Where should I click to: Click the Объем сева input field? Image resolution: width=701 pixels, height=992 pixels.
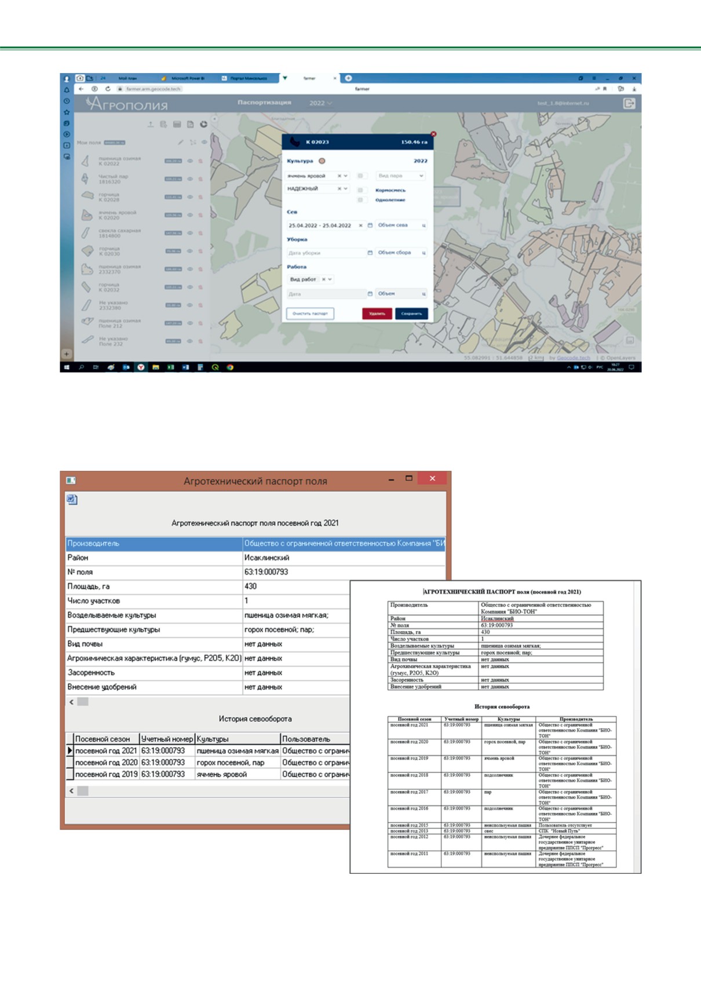[401, 225]
